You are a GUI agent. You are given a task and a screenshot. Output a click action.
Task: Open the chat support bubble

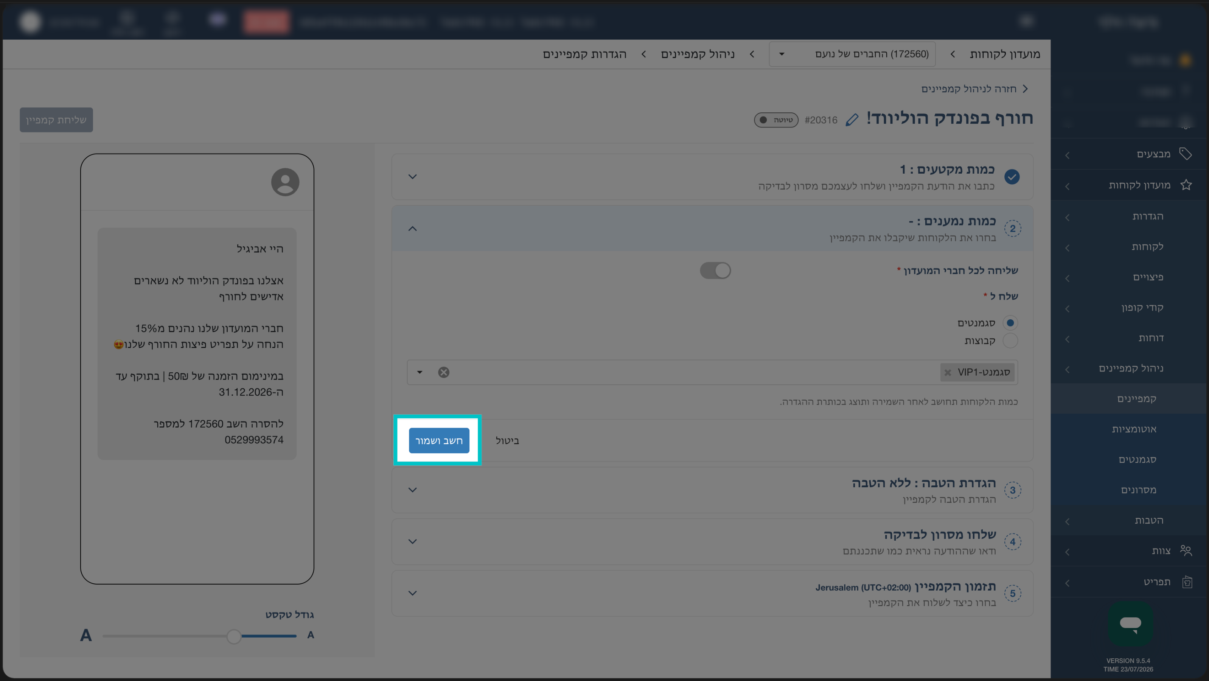1131,624
